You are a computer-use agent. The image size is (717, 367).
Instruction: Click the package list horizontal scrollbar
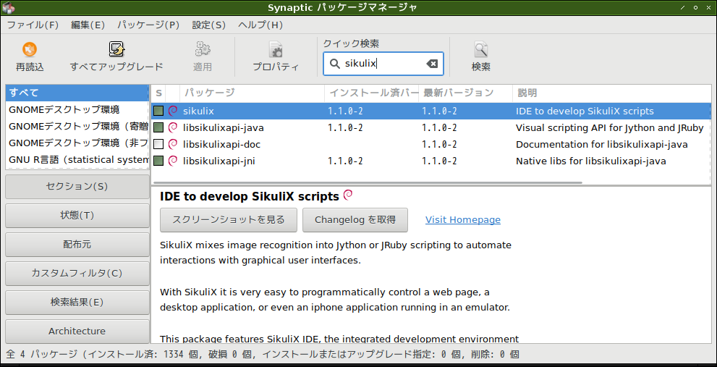pos(367,182)
